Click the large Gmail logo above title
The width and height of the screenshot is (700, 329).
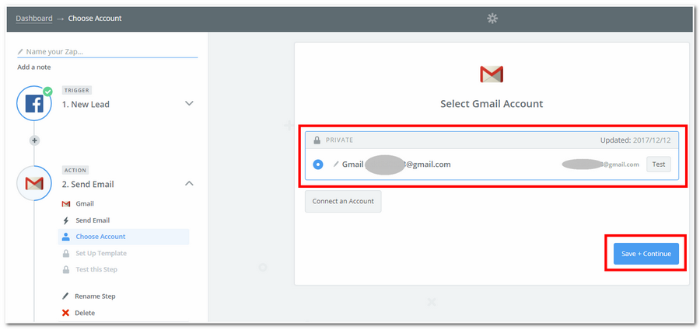point(492,74)
